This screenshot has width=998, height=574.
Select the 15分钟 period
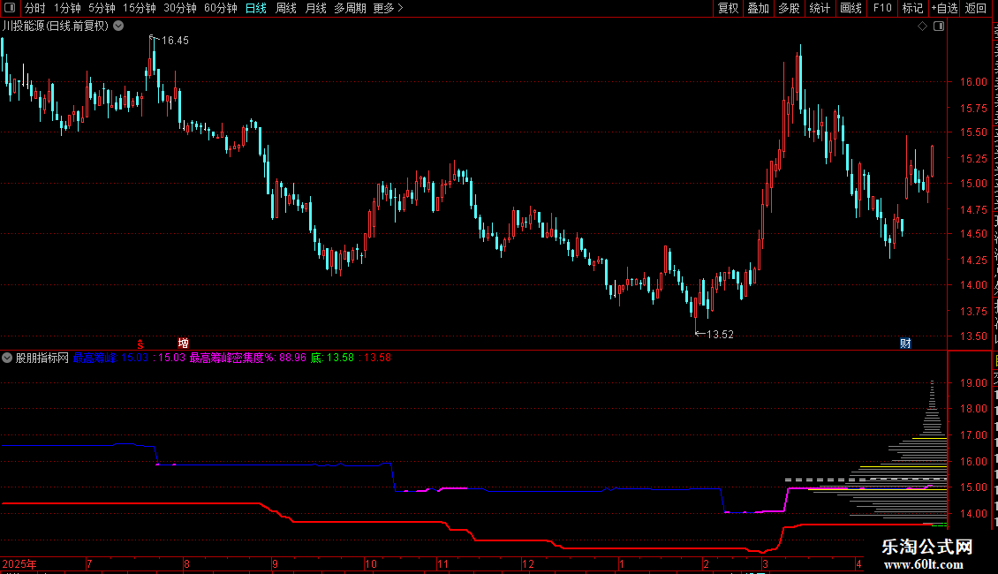tap(140, 8)
